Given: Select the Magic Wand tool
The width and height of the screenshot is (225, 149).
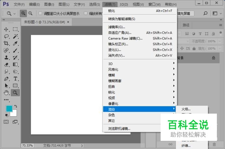Looking at the screenshot, I should pyautogui.click(x=15, y=36).
